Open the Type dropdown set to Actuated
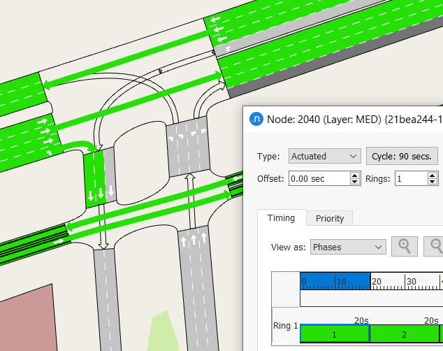 click(x=324, y=157)
